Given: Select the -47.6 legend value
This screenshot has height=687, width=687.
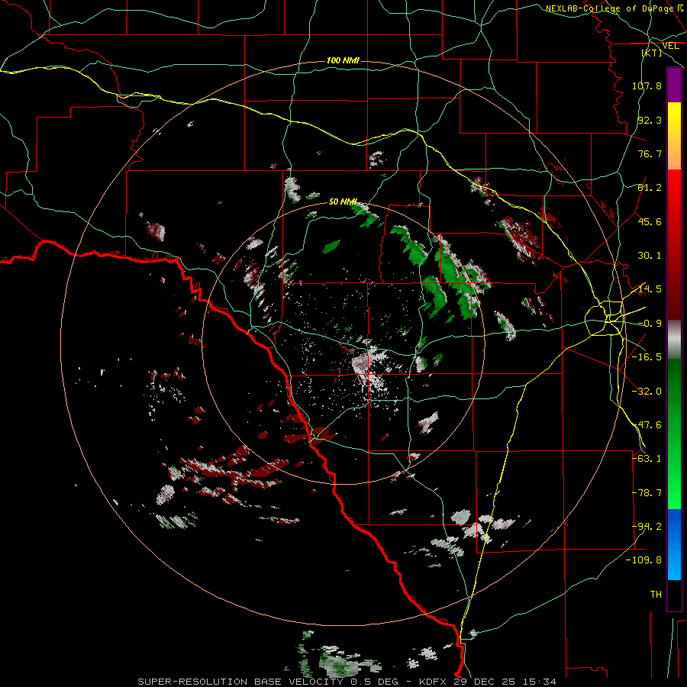Looking at the screenshot, I should tap(647, 425).
